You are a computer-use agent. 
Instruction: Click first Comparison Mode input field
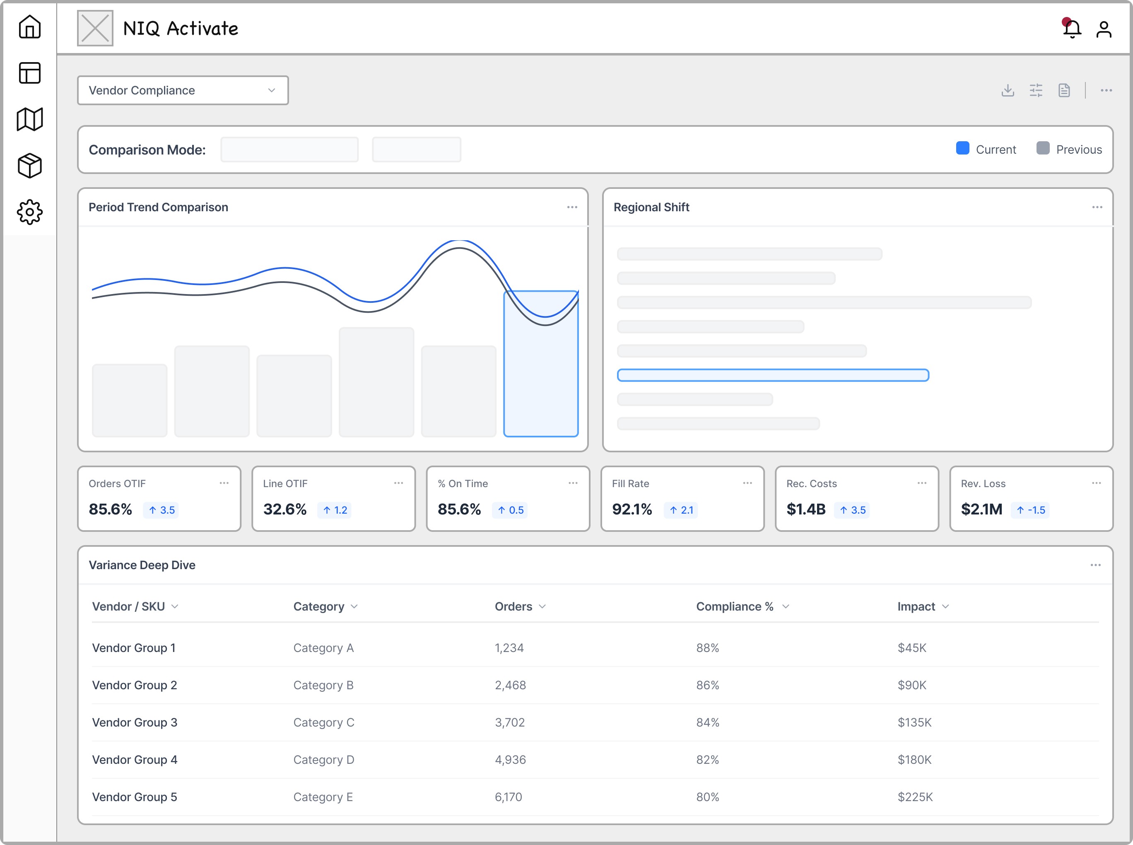pos(289,150)
